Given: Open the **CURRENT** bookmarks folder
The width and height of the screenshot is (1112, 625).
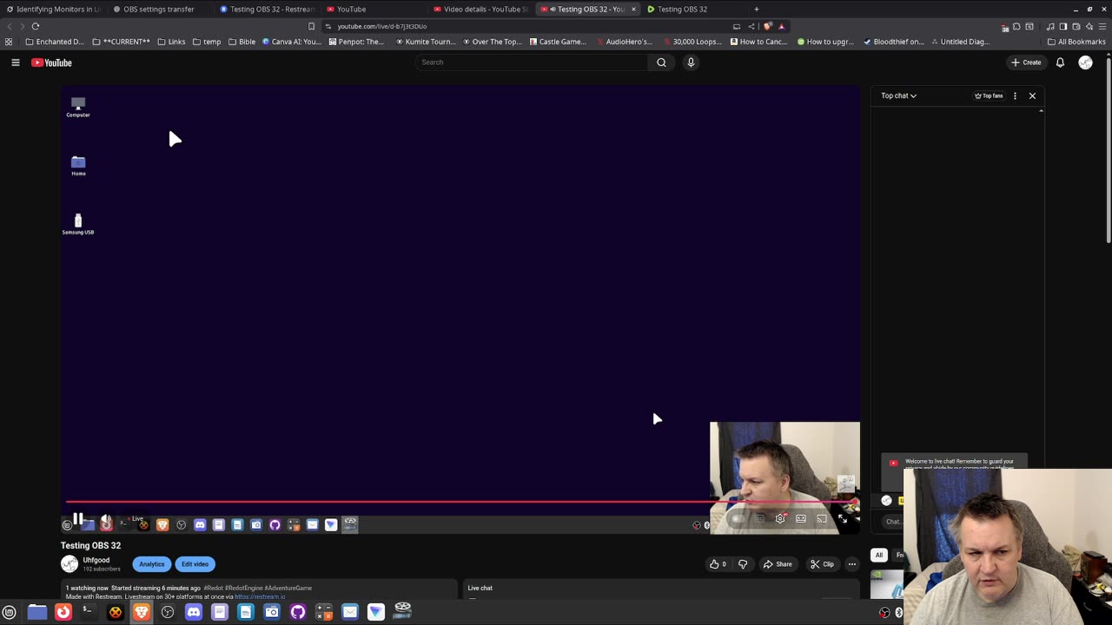Looking at the screenshot, I should pos(121,42).
